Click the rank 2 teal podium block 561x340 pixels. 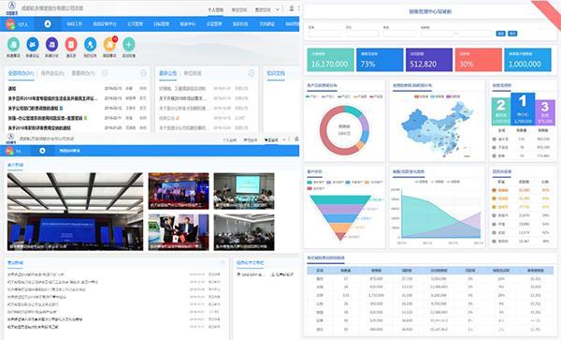pos(501,111)
